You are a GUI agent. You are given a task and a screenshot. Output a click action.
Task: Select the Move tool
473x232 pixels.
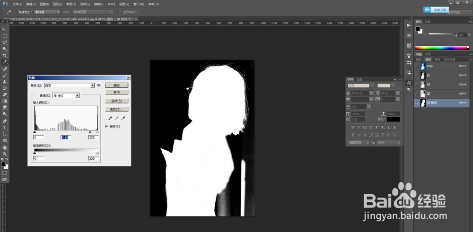[5, 29]
